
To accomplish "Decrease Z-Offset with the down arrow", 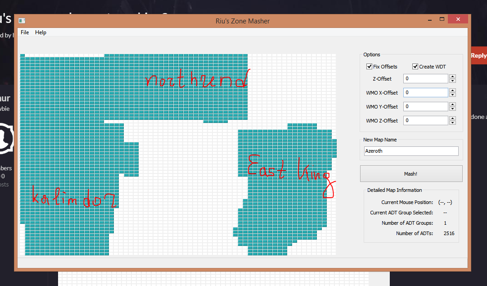I will [453, 81].
